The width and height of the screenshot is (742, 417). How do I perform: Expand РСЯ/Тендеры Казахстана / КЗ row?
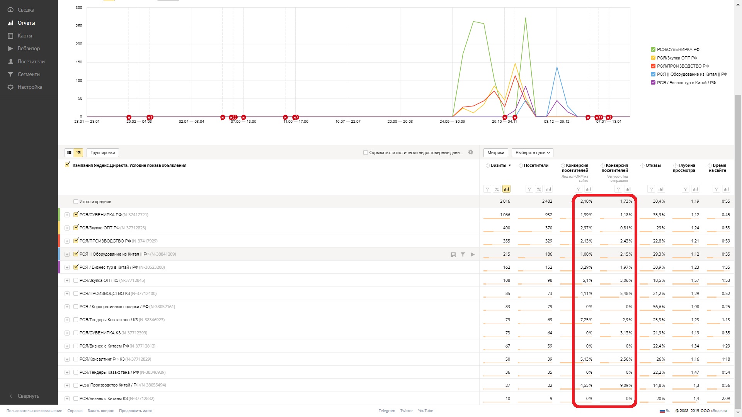(67, 320)
